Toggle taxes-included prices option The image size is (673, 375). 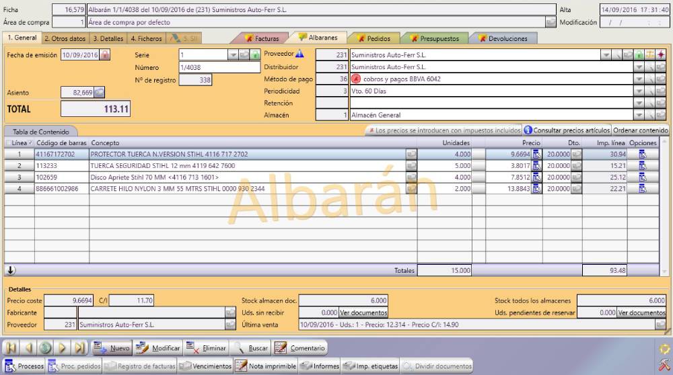click(444, 130)
